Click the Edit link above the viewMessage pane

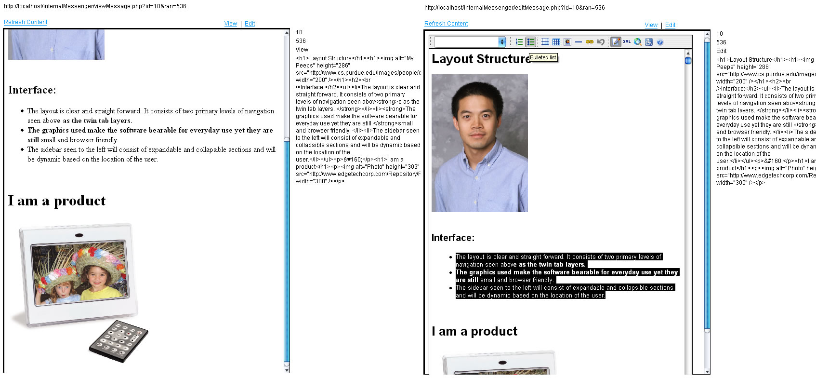(x=250, y=24)
